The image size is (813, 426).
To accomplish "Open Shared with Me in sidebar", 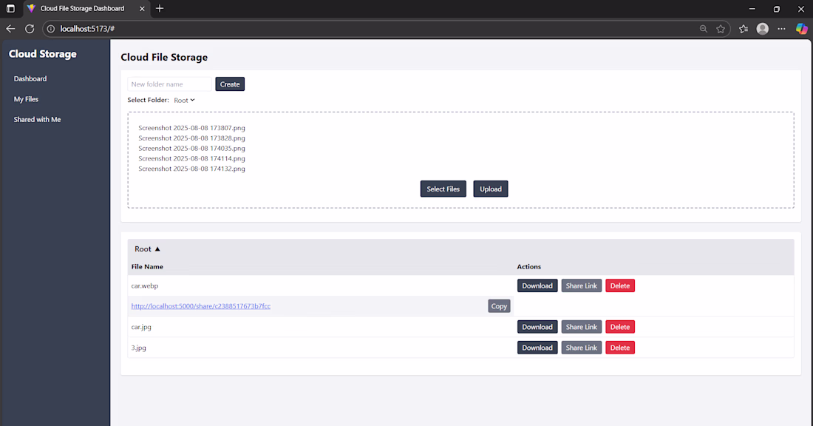I will click(x=38, y=119).
